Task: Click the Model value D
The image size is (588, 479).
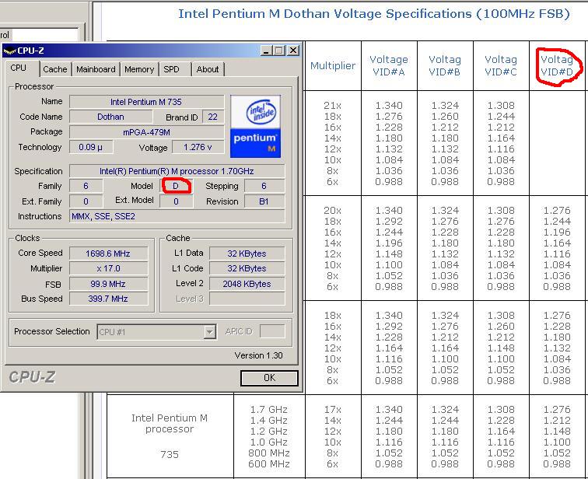Action: [177, 186]
